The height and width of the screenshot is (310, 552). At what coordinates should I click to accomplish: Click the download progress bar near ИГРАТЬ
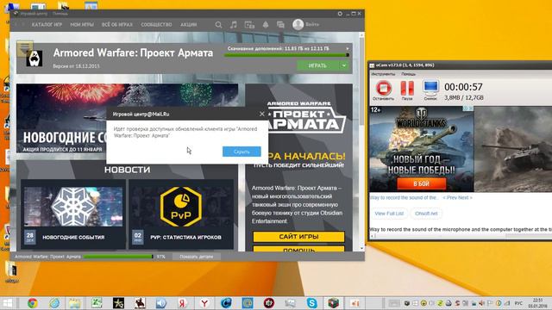[286, 55]
